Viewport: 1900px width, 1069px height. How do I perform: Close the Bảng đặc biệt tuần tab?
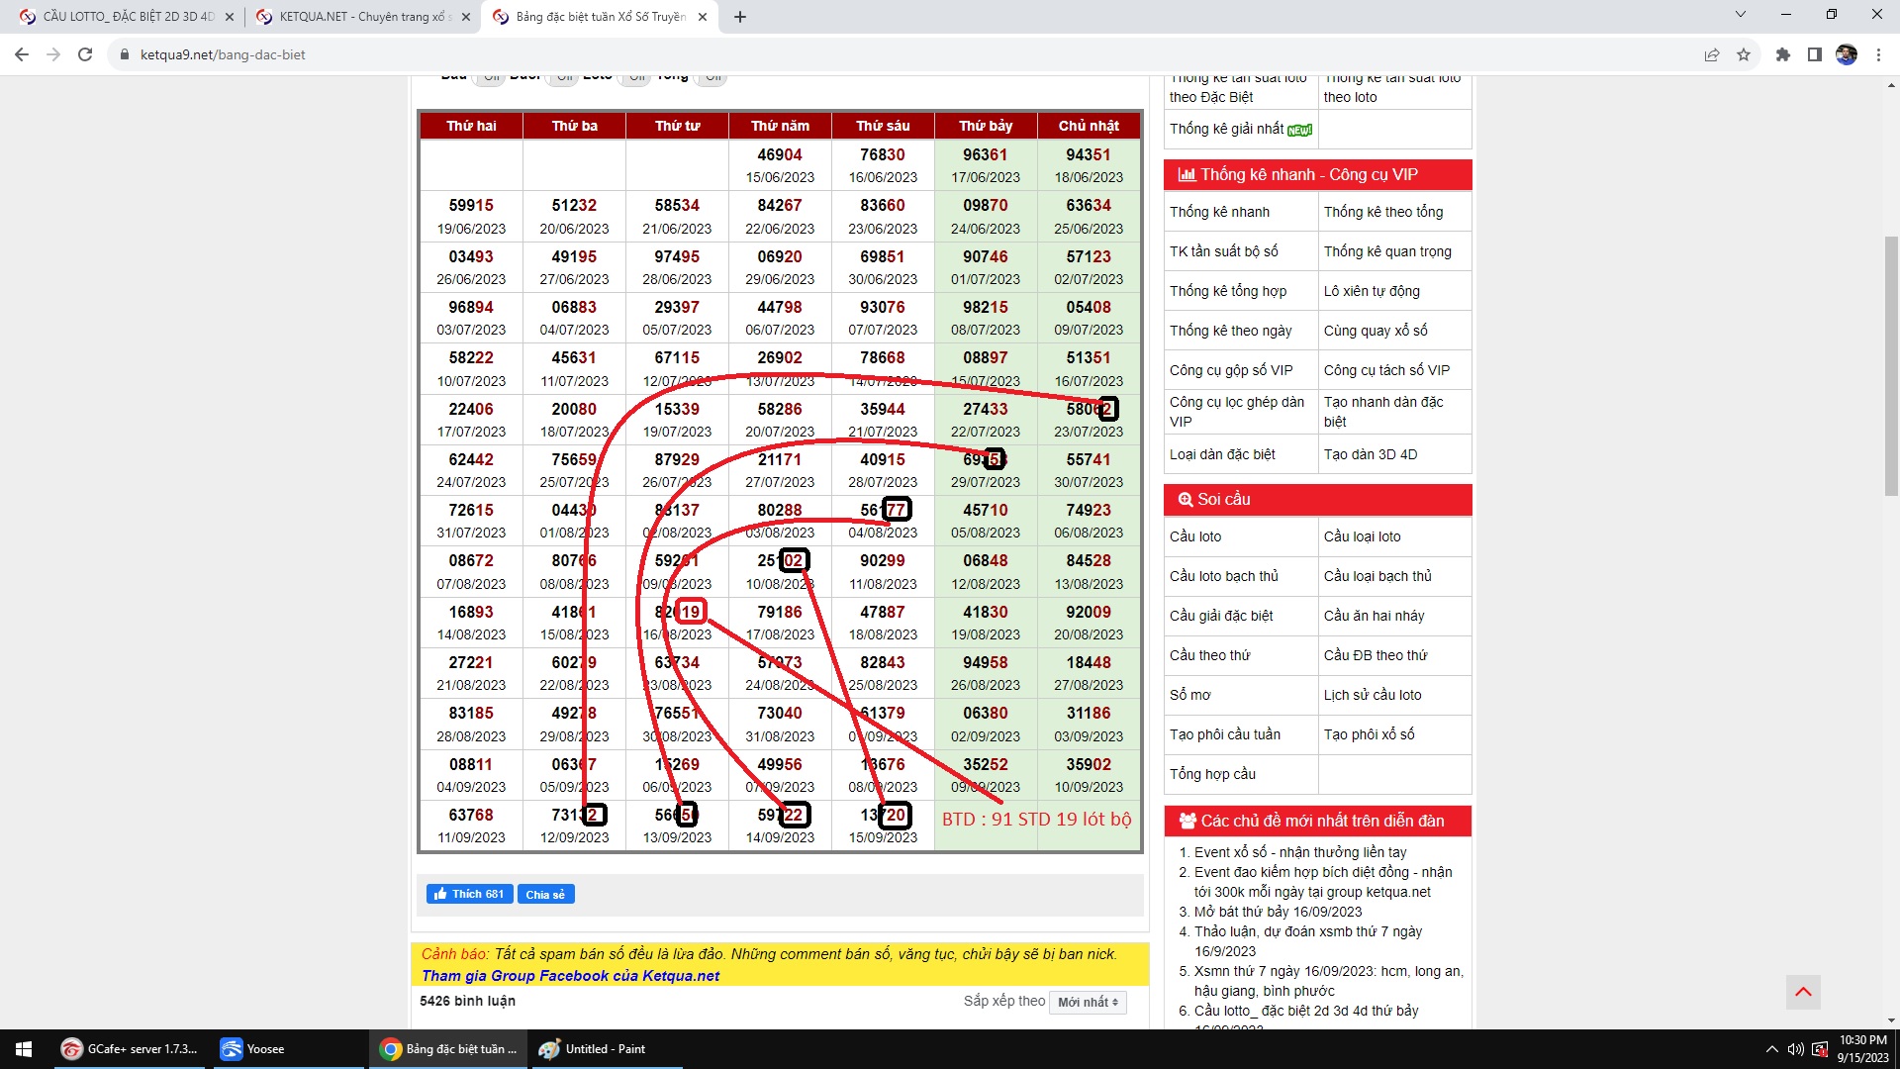(x=703, y=17)
